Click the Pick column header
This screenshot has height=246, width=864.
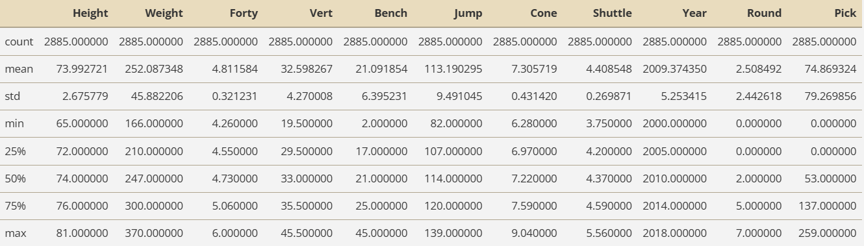click(x=845, y=13)
